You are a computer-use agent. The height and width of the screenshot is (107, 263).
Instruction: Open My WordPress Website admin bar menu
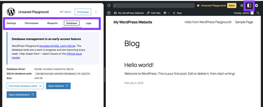pyautogui.click(x=129, y=13)
